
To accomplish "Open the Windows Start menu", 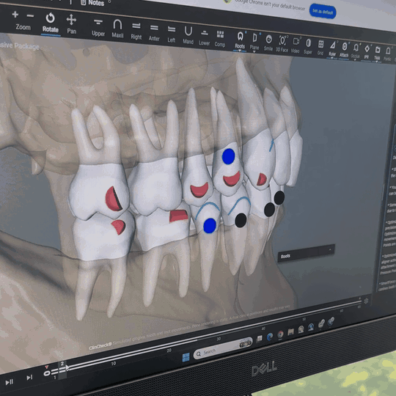I will pos(186,357).
